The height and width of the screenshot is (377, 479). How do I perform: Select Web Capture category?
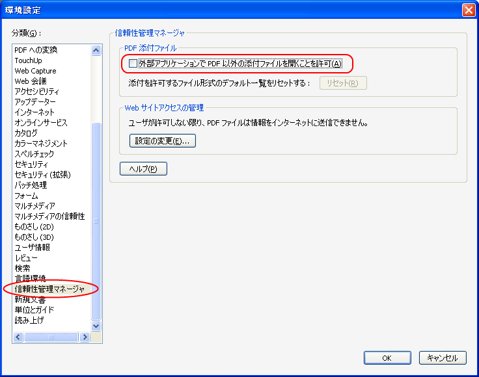(35, 71)
